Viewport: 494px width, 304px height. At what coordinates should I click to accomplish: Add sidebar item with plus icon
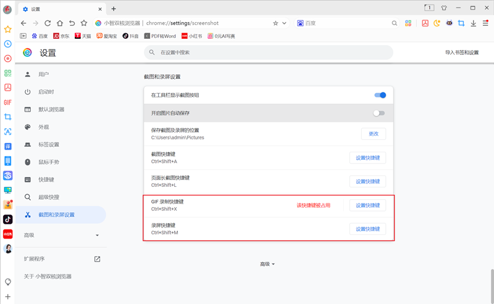pos(8,297)
